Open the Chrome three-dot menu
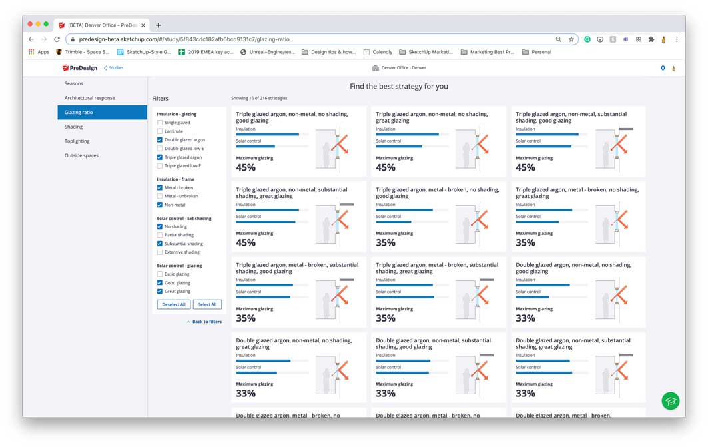Image resolution: width=708 pixels, height=447 pixels. tap(677, 39)
